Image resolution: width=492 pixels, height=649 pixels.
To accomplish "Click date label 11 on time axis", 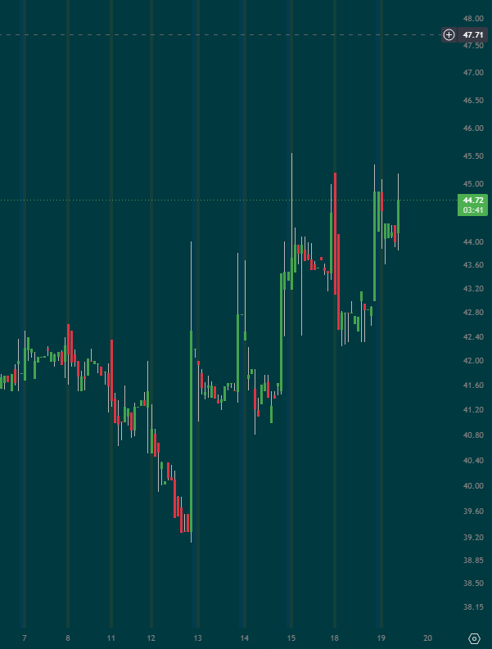I will (x=111, y=638).
